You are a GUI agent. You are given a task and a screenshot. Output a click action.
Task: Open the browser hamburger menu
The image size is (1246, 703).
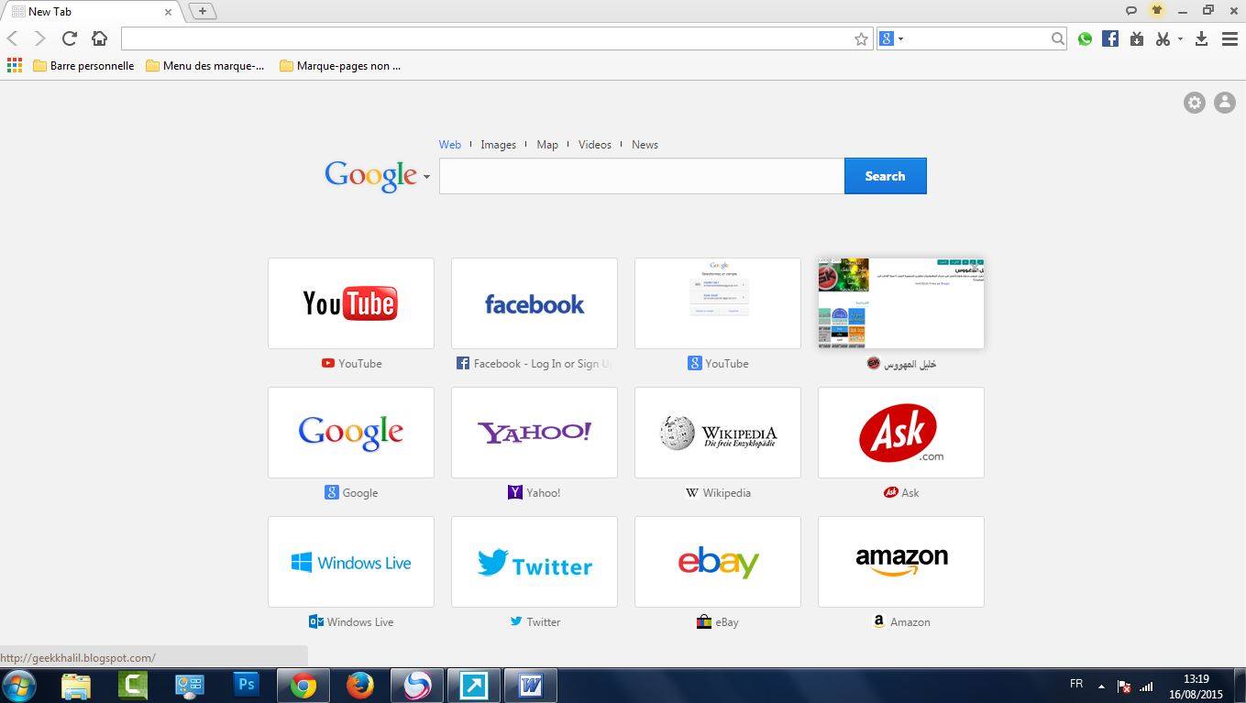[x=1229, y=38]
